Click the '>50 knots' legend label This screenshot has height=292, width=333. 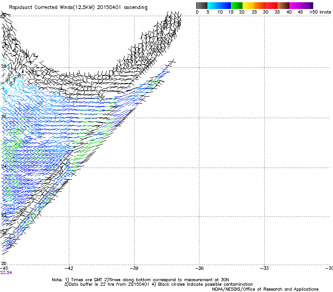pyautogui.click(x=320, y=12)
